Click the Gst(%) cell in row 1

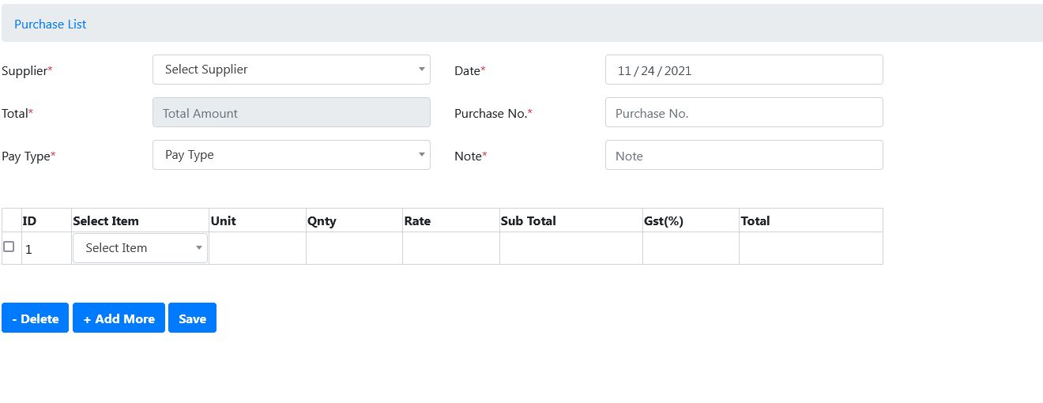(691, 248)
